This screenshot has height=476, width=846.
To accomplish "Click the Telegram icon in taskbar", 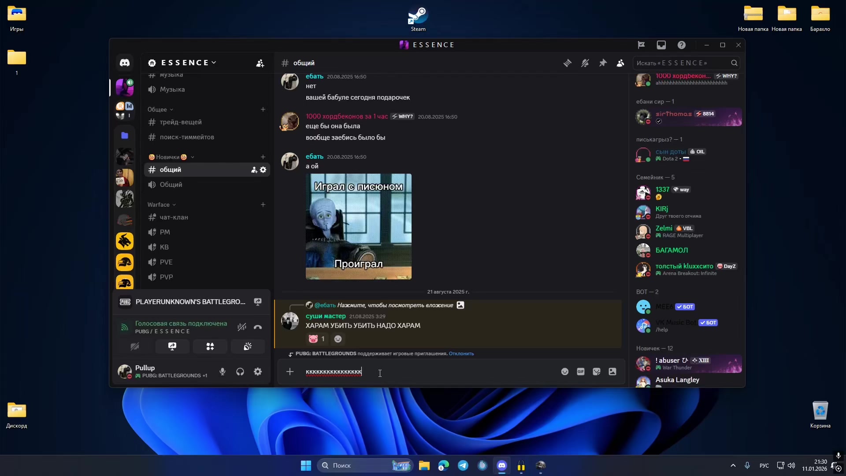I will click(x=463, y=465).
